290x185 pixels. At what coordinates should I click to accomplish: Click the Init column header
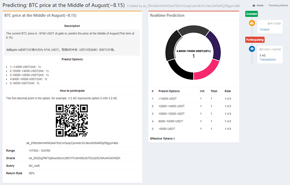[202, 91]
